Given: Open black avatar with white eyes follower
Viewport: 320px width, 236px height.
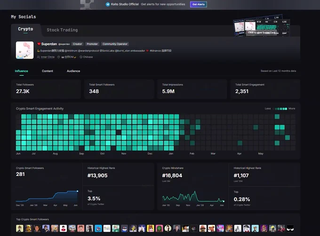Looking at the screenshot, I should point(290,228).
